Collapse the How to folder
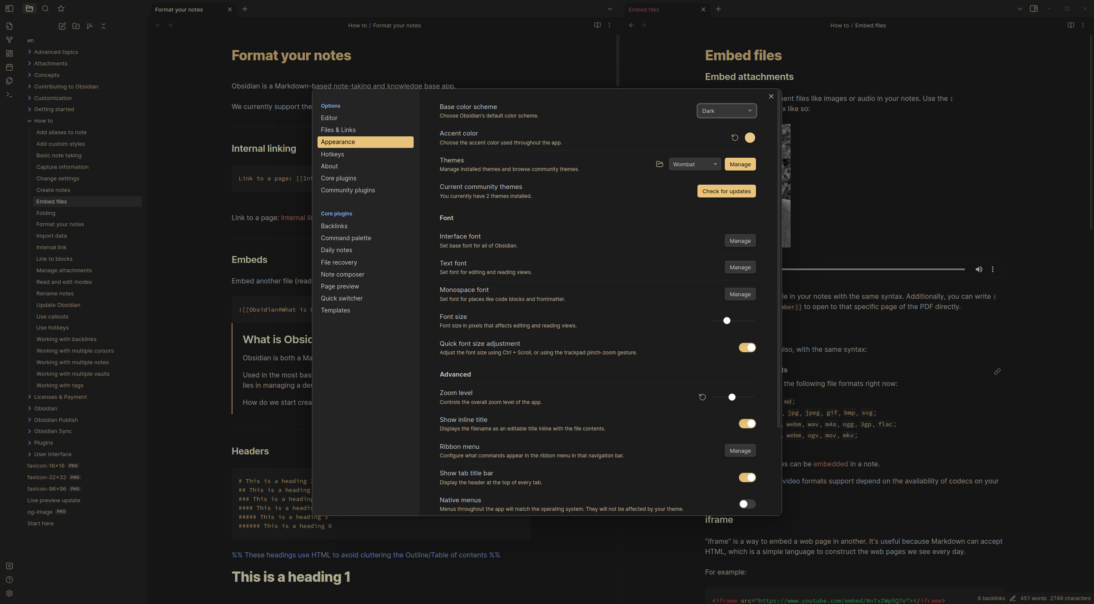 tap(29, 121)
